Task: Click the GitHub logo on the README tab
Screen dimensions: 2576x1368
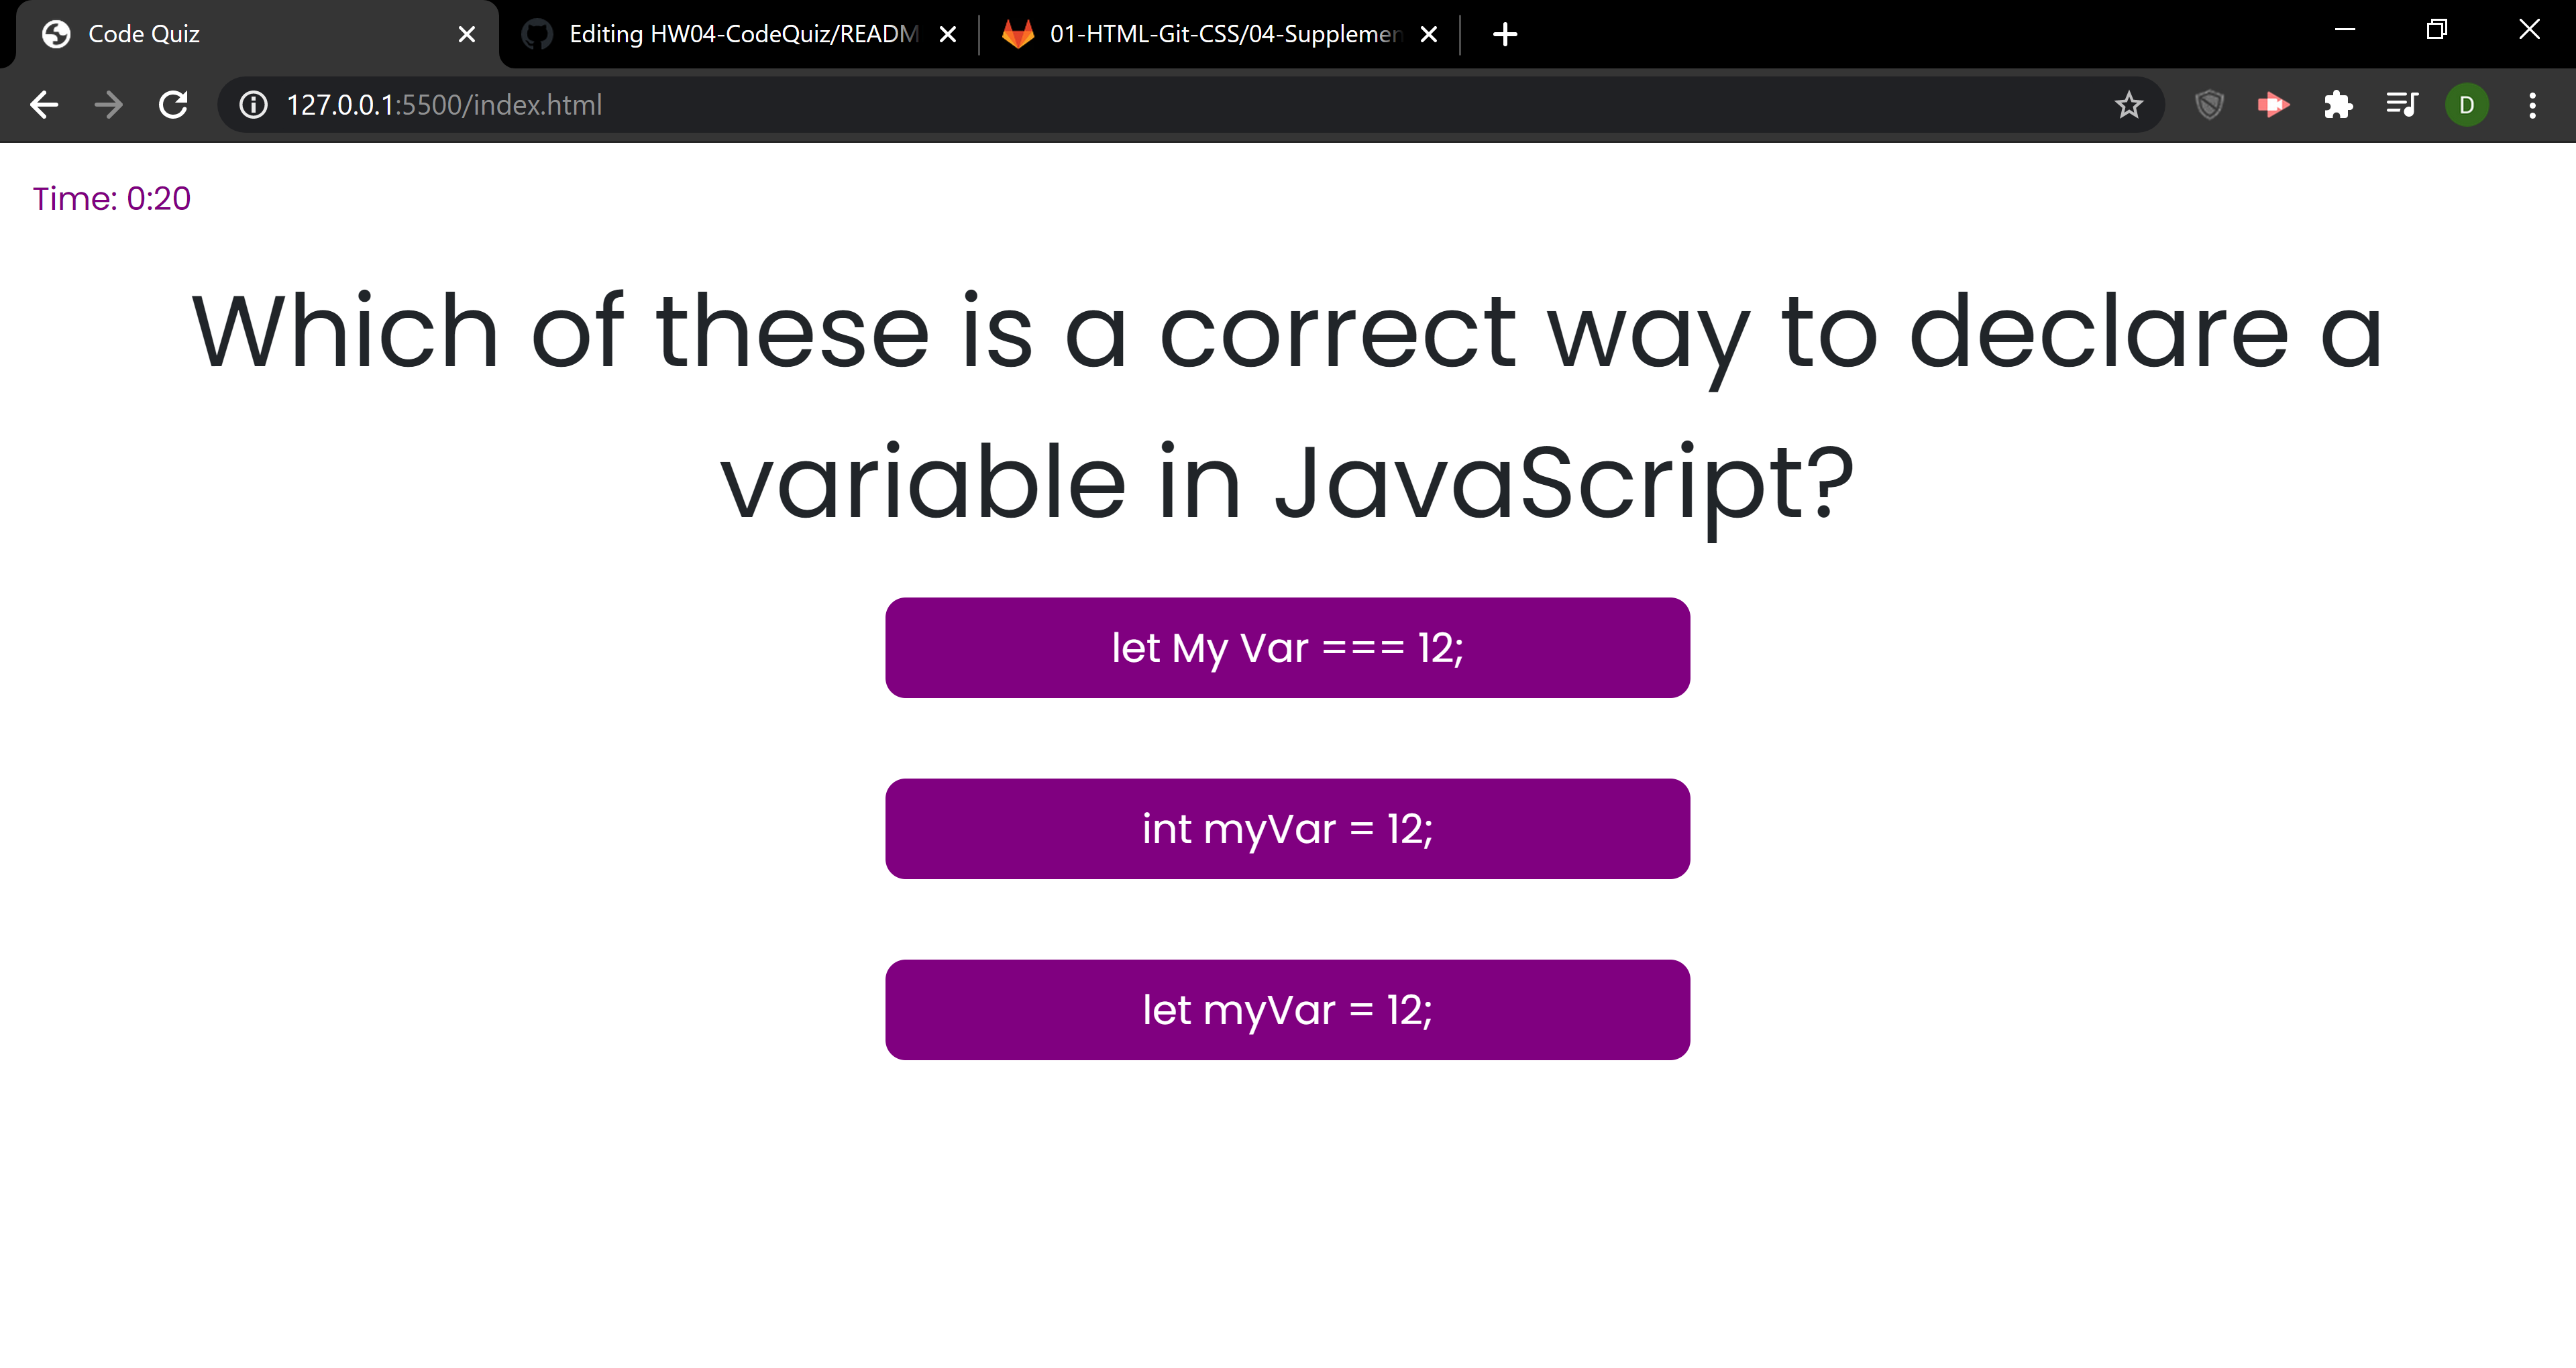Action: point(537,33)
